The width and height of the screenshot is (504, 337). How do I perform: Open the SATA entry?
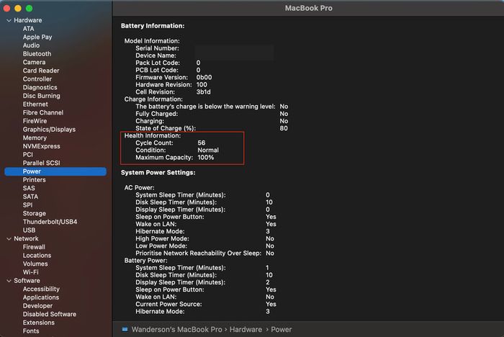(30, 197)
